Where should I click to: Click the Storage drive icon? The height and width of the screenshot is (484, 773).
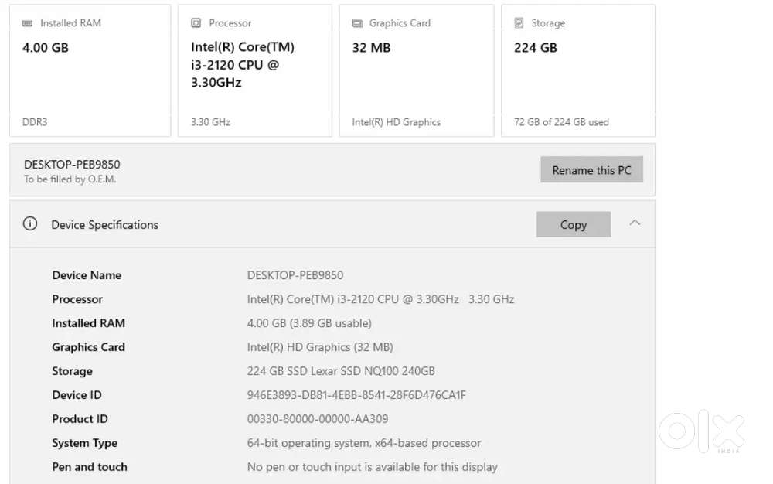click(519, 22)
